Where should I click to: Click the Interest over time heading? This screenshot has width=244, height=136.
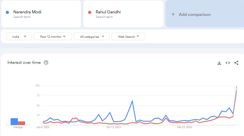(x=24, y=62)
